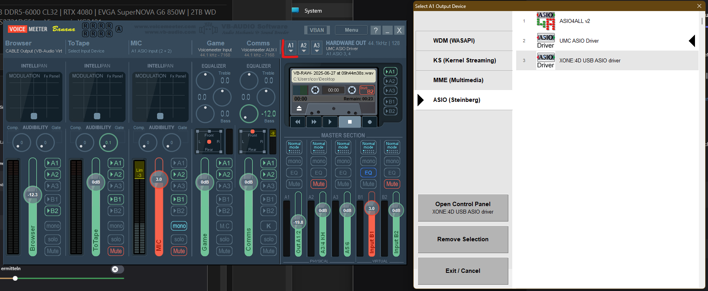Click the Game front/rear panner box
The height and width of the screenshot is (291, 708).
pyautogui.click(x=209, y=141)
